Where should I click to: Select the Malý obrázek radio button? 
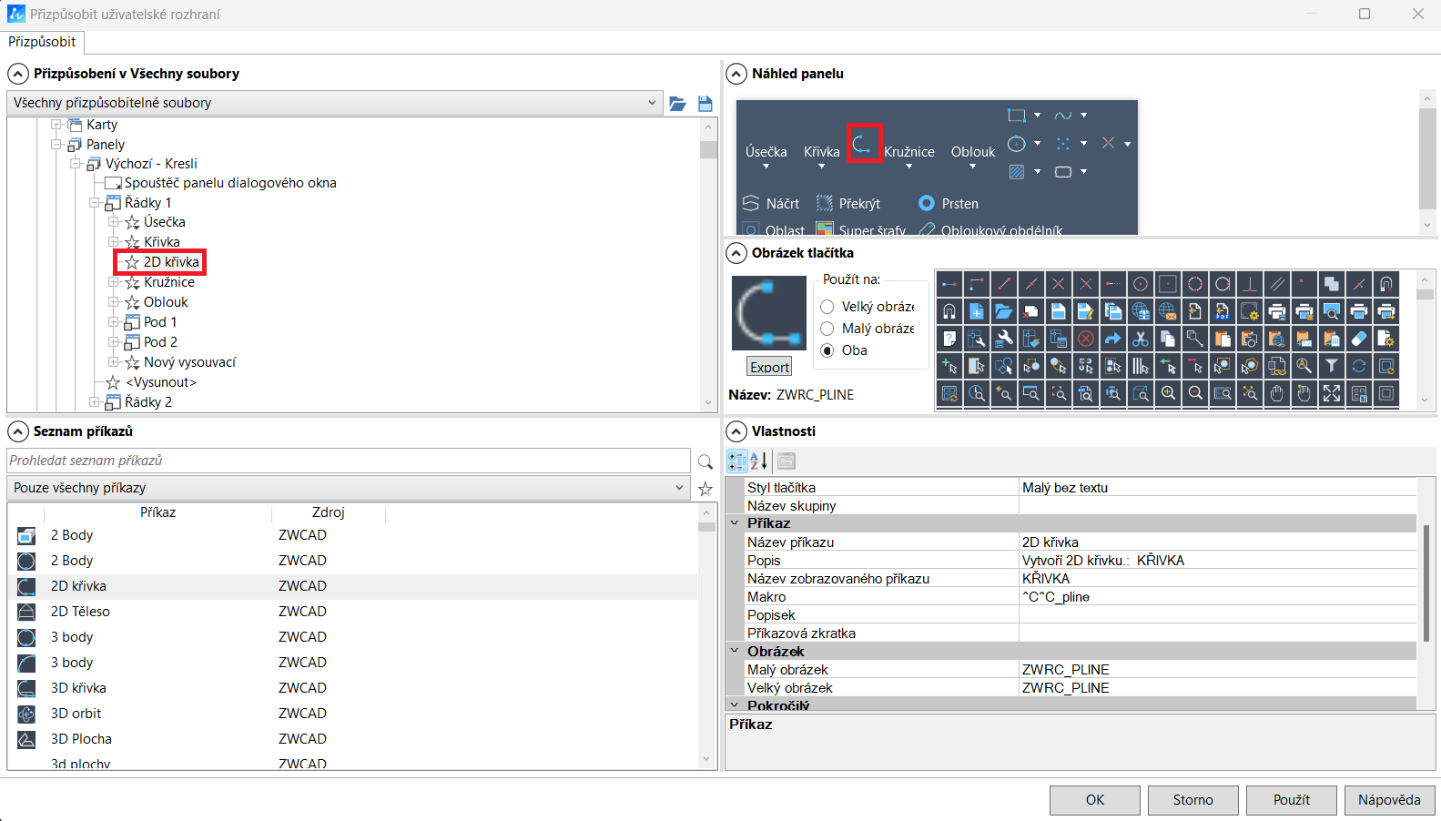pos(827,329)
